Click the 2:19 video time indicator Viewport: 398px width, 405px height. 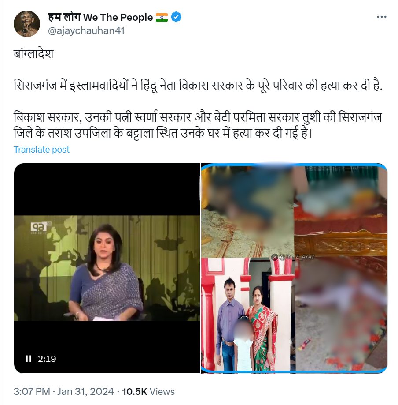point(47,359)
